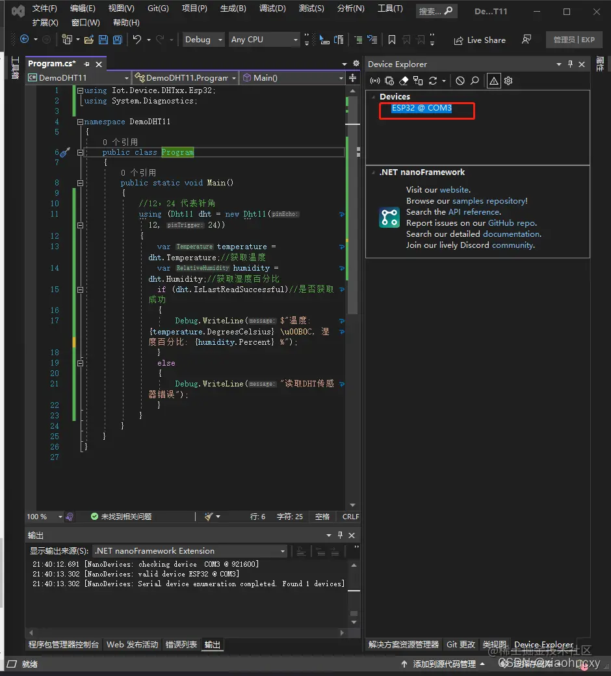The image size is (611, 676).
Task: Undo the last edit with the undo arrow
Action: pos(137,40)
